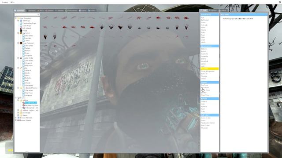Expand the Browse Sounds node
The width and height of the screenshot is (282, 158).
[16, 120]
